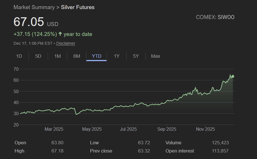This screenshot has height=159, width=257.
Task: Click the green up arrow icon
Action: point(60,34)
